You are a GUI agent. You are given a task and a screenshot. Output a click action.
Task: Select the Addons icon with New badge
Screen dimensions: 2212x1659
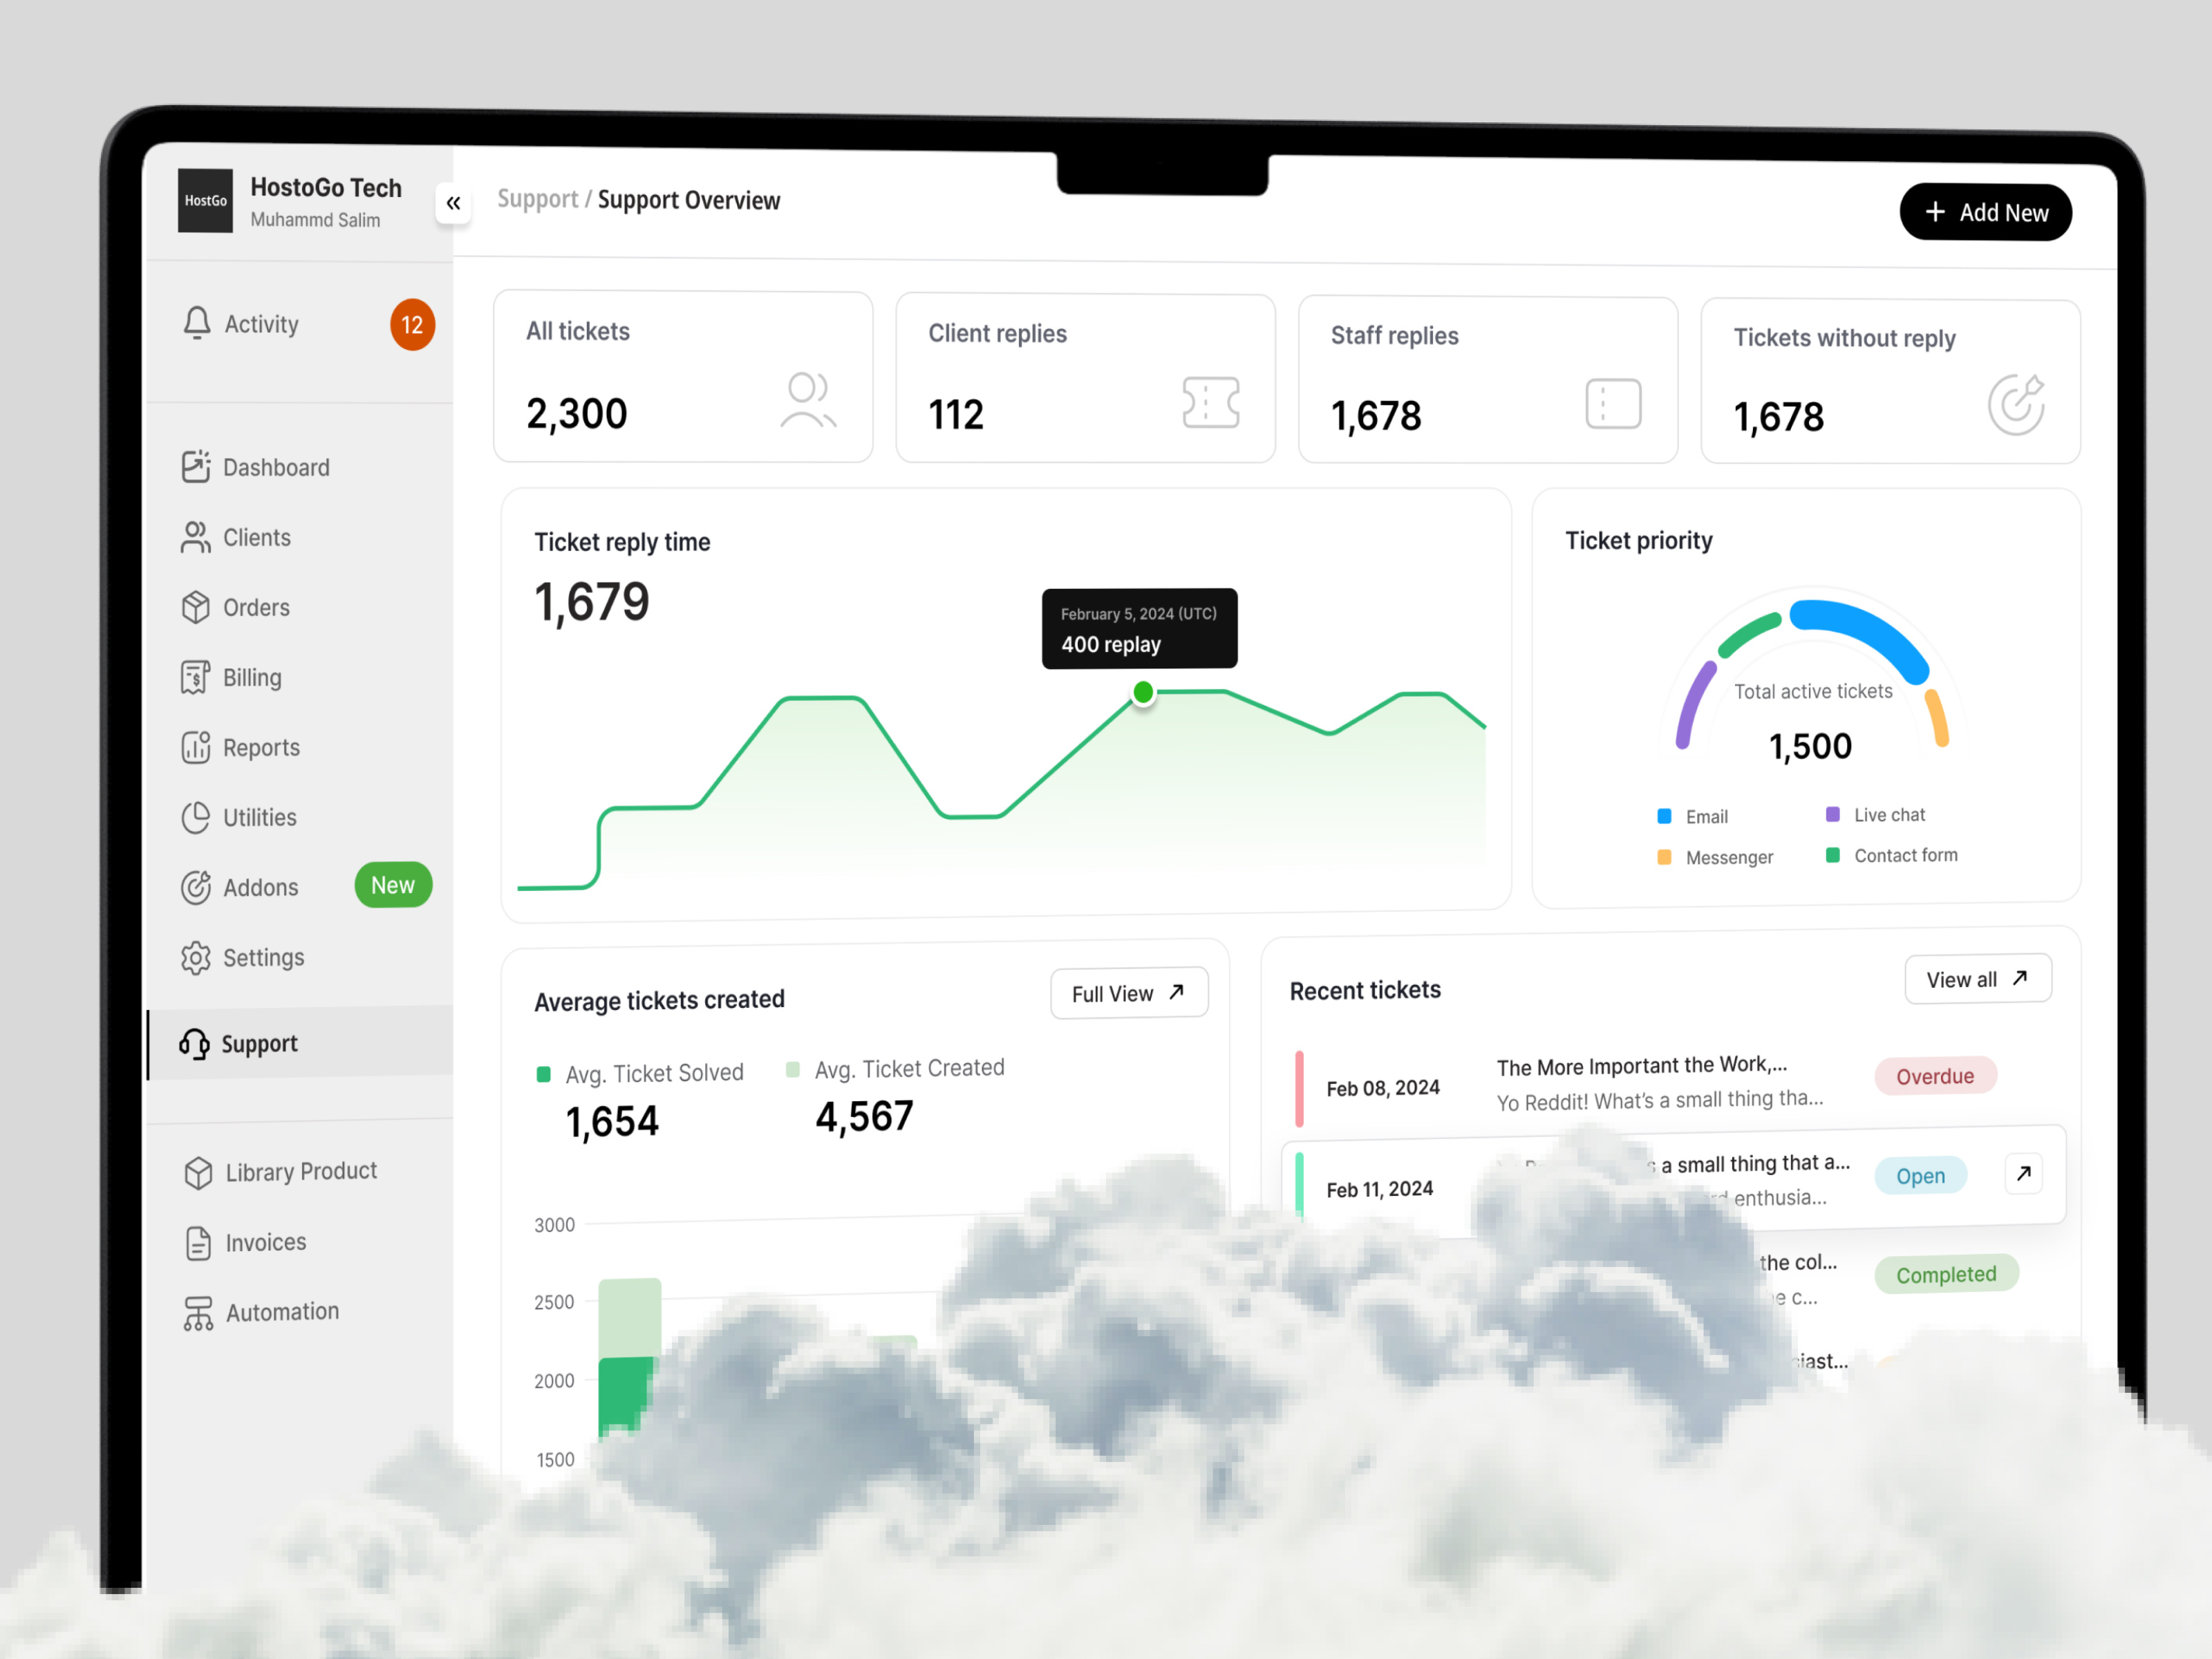pyautogui.click(x=196, y=886)
